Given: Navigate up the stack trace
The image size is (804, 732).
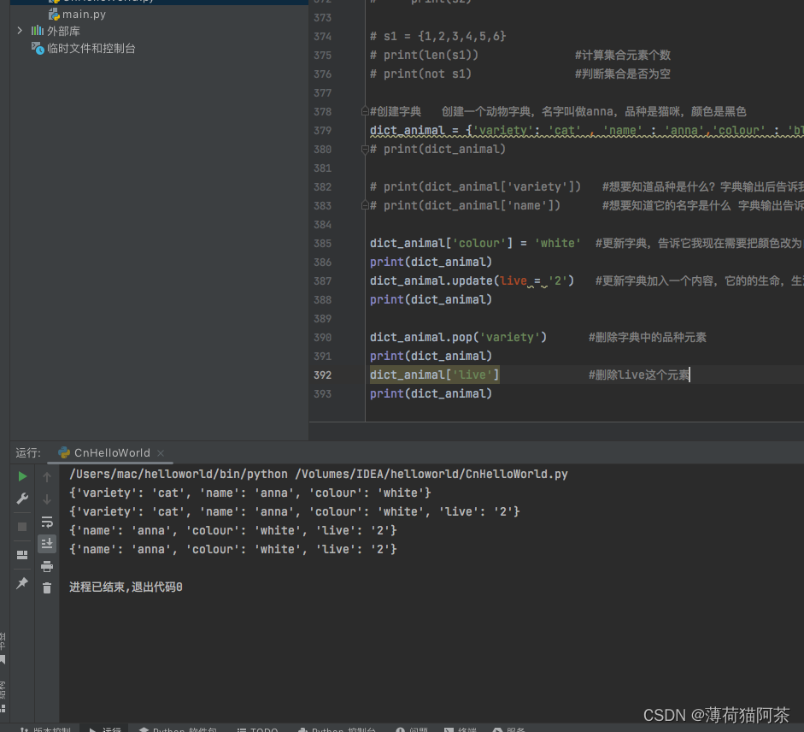Looking at the screenshot, I should 47,476.
